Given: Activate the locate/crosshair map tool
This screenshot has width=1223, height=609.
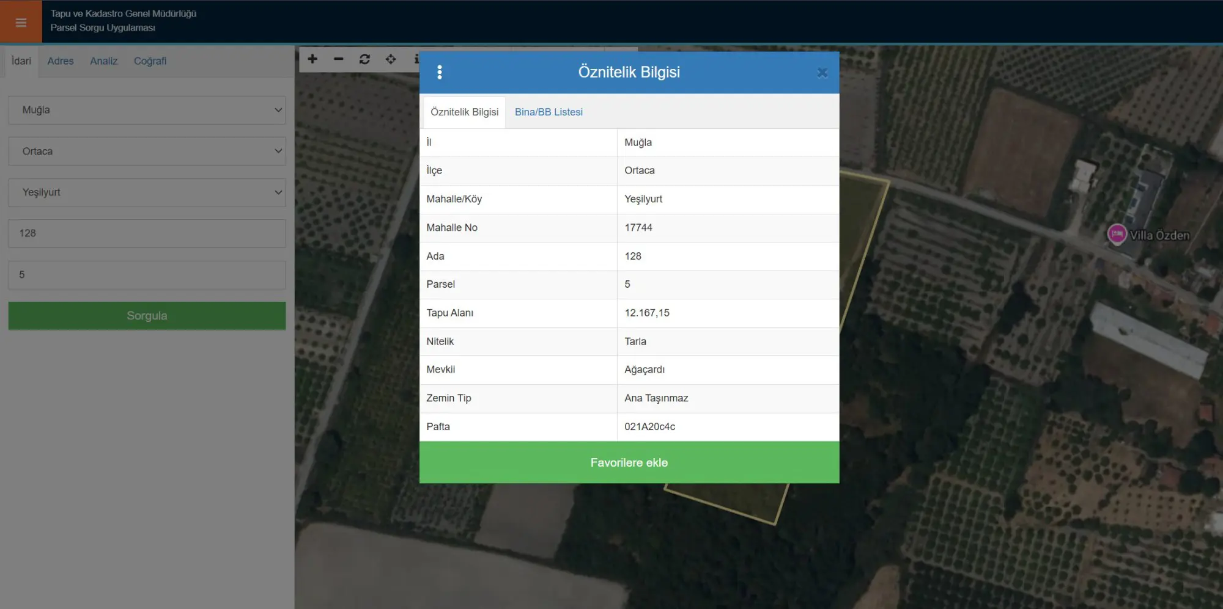Looking at the screenshot, I should click(391, 59).
